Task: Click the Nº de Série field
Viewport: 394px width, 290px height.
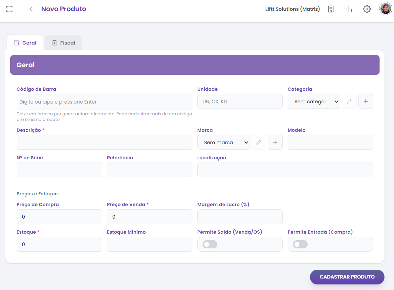Action: (x=59, y=170)
